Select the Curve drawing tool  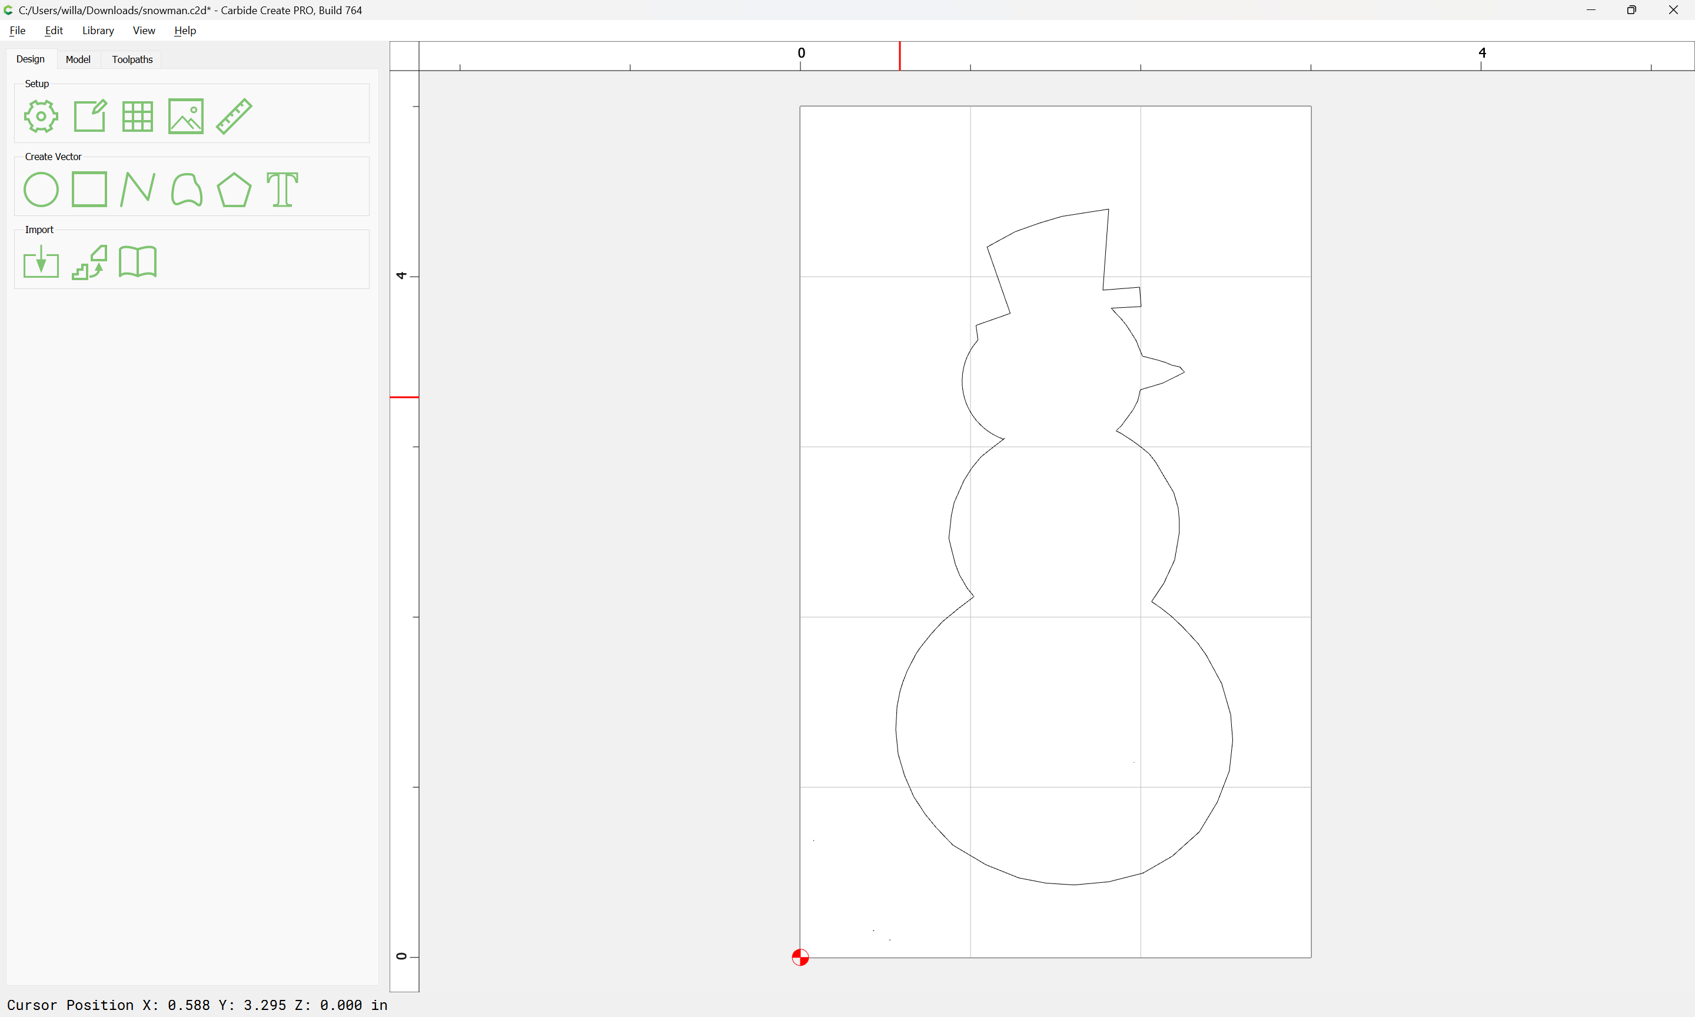pyautogui.click(x=185, y=189)
